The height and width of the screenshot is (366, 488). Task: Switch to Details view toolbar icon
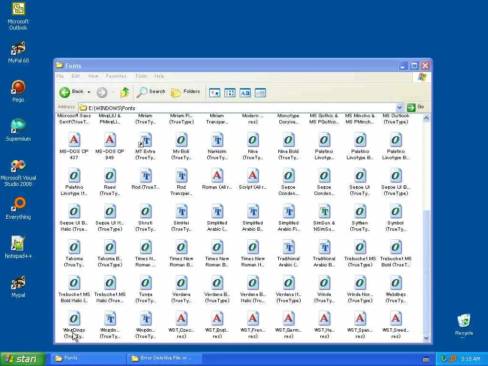pyautogui.click(x=261, y=93)
